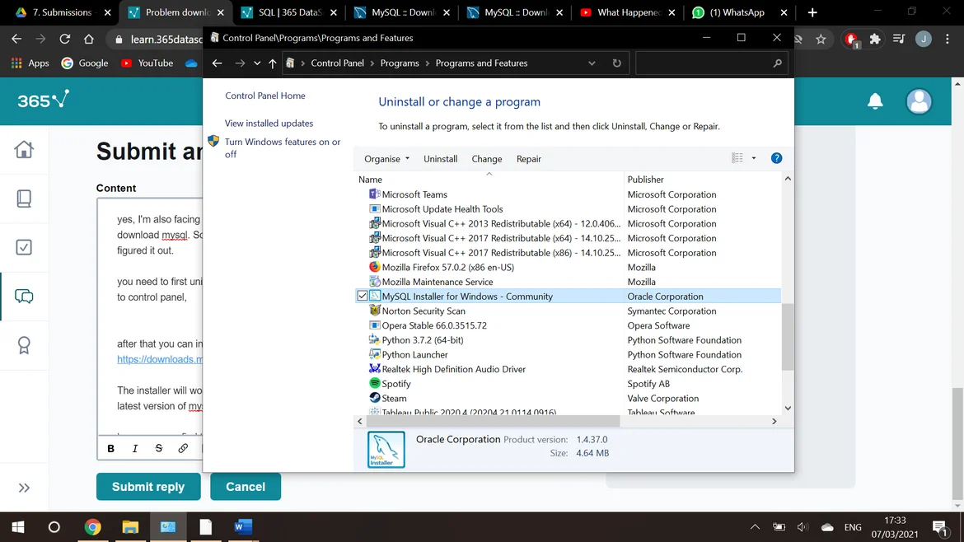Open View installed updates link
Screen dimensions: 964x542
269,124
